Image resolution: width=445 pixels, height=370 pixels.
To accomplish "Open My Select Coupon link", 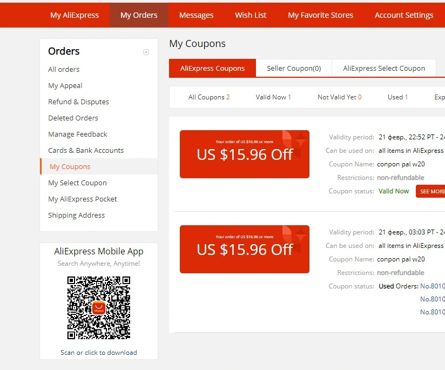I will pos(77,183).
